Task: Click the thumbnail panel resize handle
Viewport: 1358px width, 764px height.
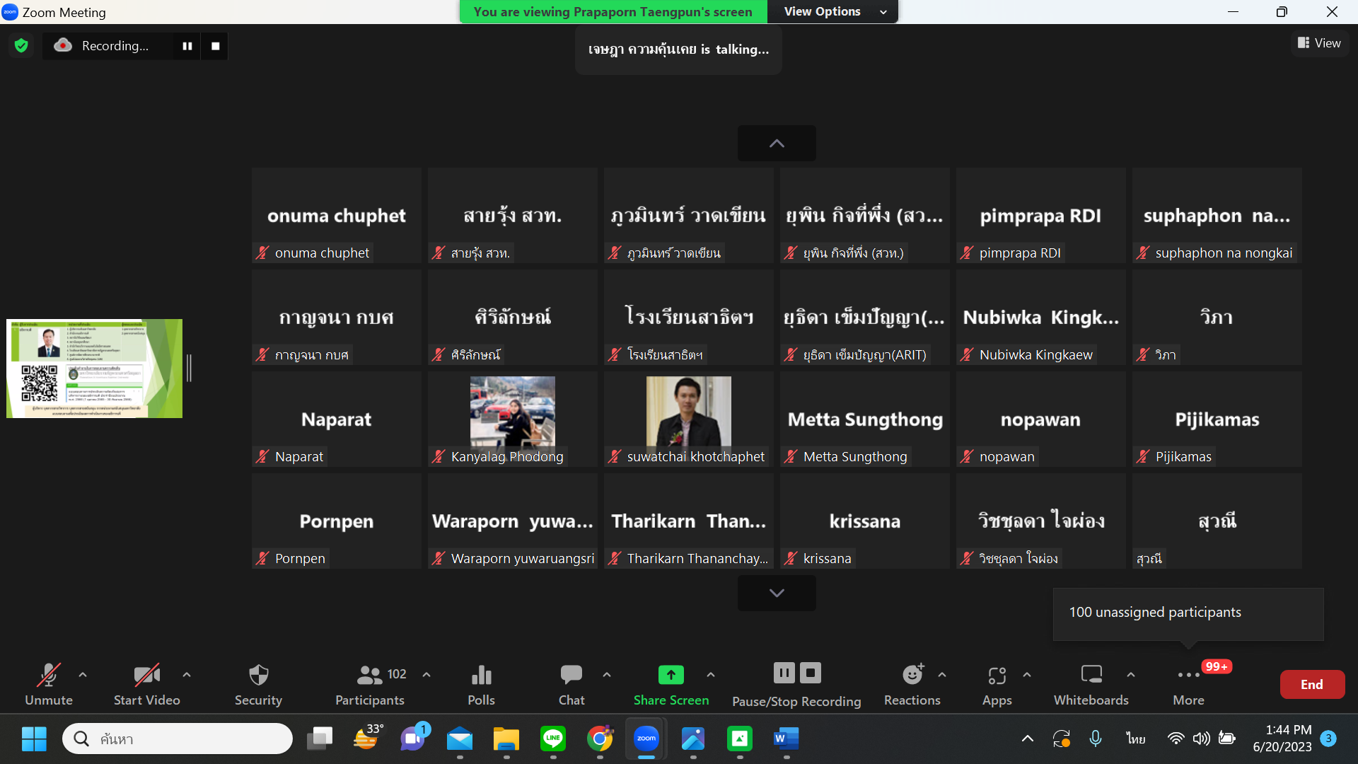Action: (x=189, y=368)
